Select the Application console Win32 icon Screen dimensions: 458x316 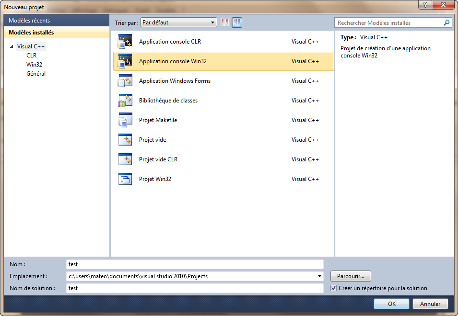point(125,61)
